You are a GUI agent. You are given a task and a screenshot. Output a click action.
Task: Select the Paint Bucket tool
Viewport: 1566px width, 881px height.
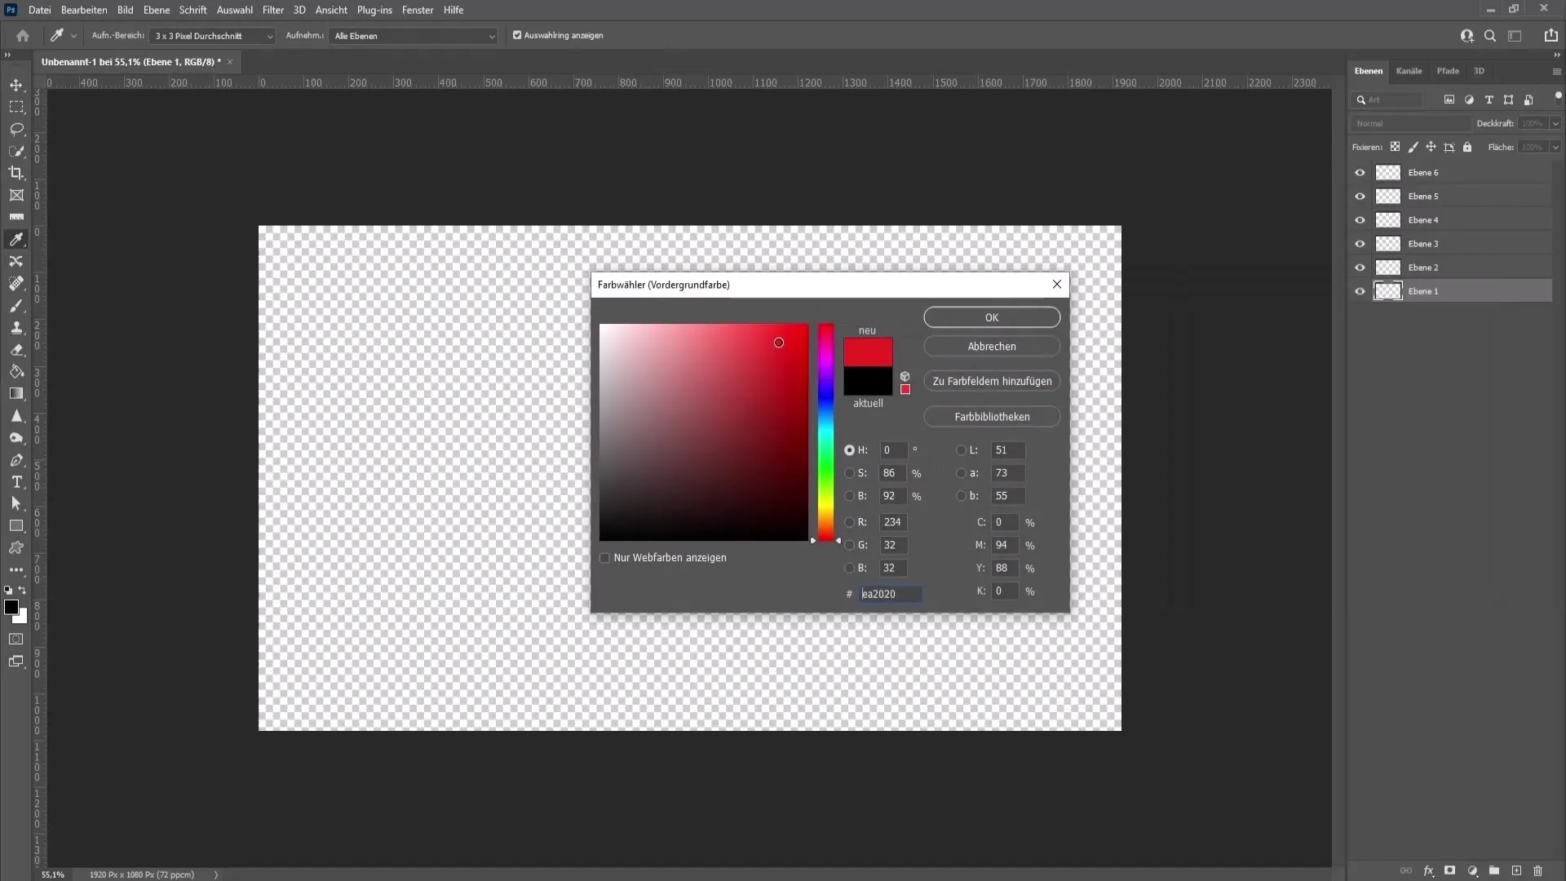(x=16, y=372)
